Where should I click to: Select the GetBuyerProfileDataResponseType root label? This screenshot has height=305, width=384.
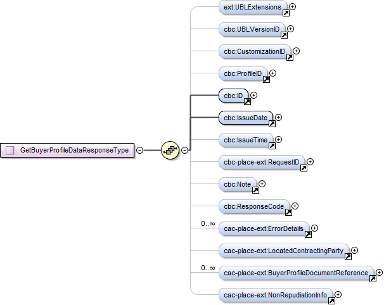74,150
